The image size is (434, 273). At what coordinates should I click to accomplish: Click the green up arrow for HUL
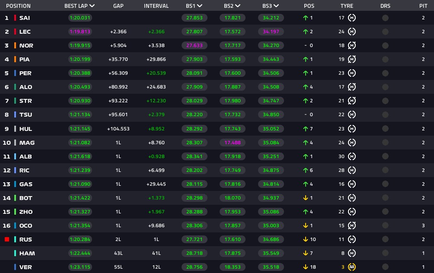[306, 129]
